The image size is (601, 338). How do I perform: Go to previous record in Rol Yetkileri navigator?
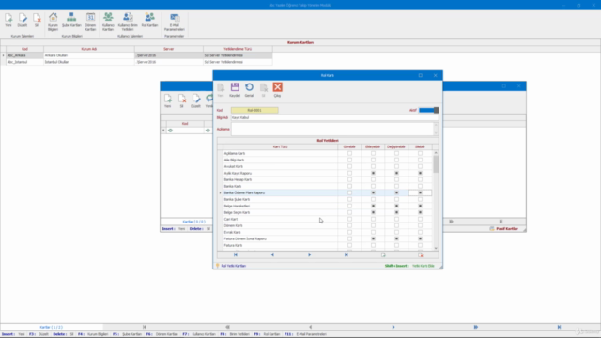coord(272,254)
